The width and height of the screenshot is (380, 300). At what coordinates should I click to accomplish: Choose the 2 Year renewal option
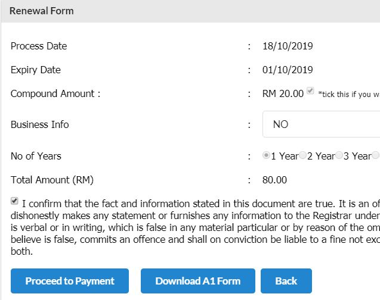pyautogui.click(x=303, y=155)
